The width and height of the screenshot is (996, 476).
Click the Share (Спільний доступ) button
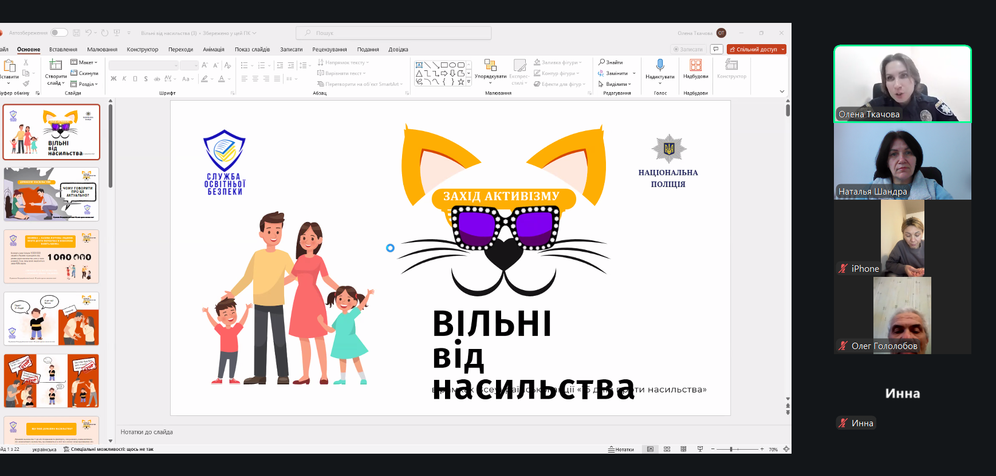pyautogui.click(x=756, y=49)
